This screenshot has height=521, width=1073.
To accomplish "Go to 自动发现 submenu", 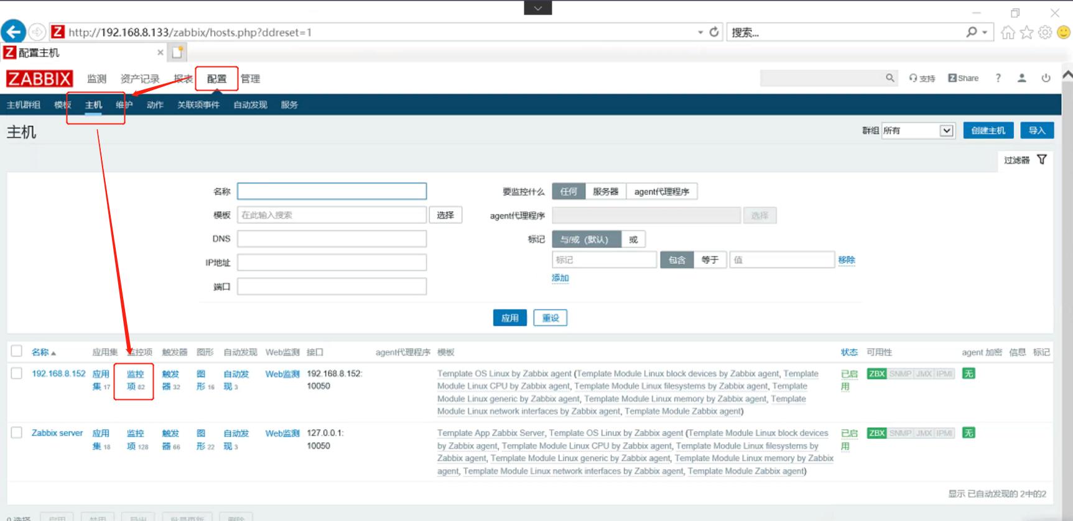I will pos(250,105).
